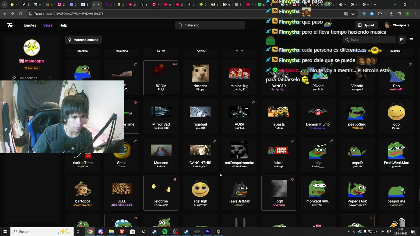Image resolution: width=420 pixels, height=236 pixels.
Task: Edit the !slots emote pencil icon
Action: pyautogui.click(x=292, y=141)
